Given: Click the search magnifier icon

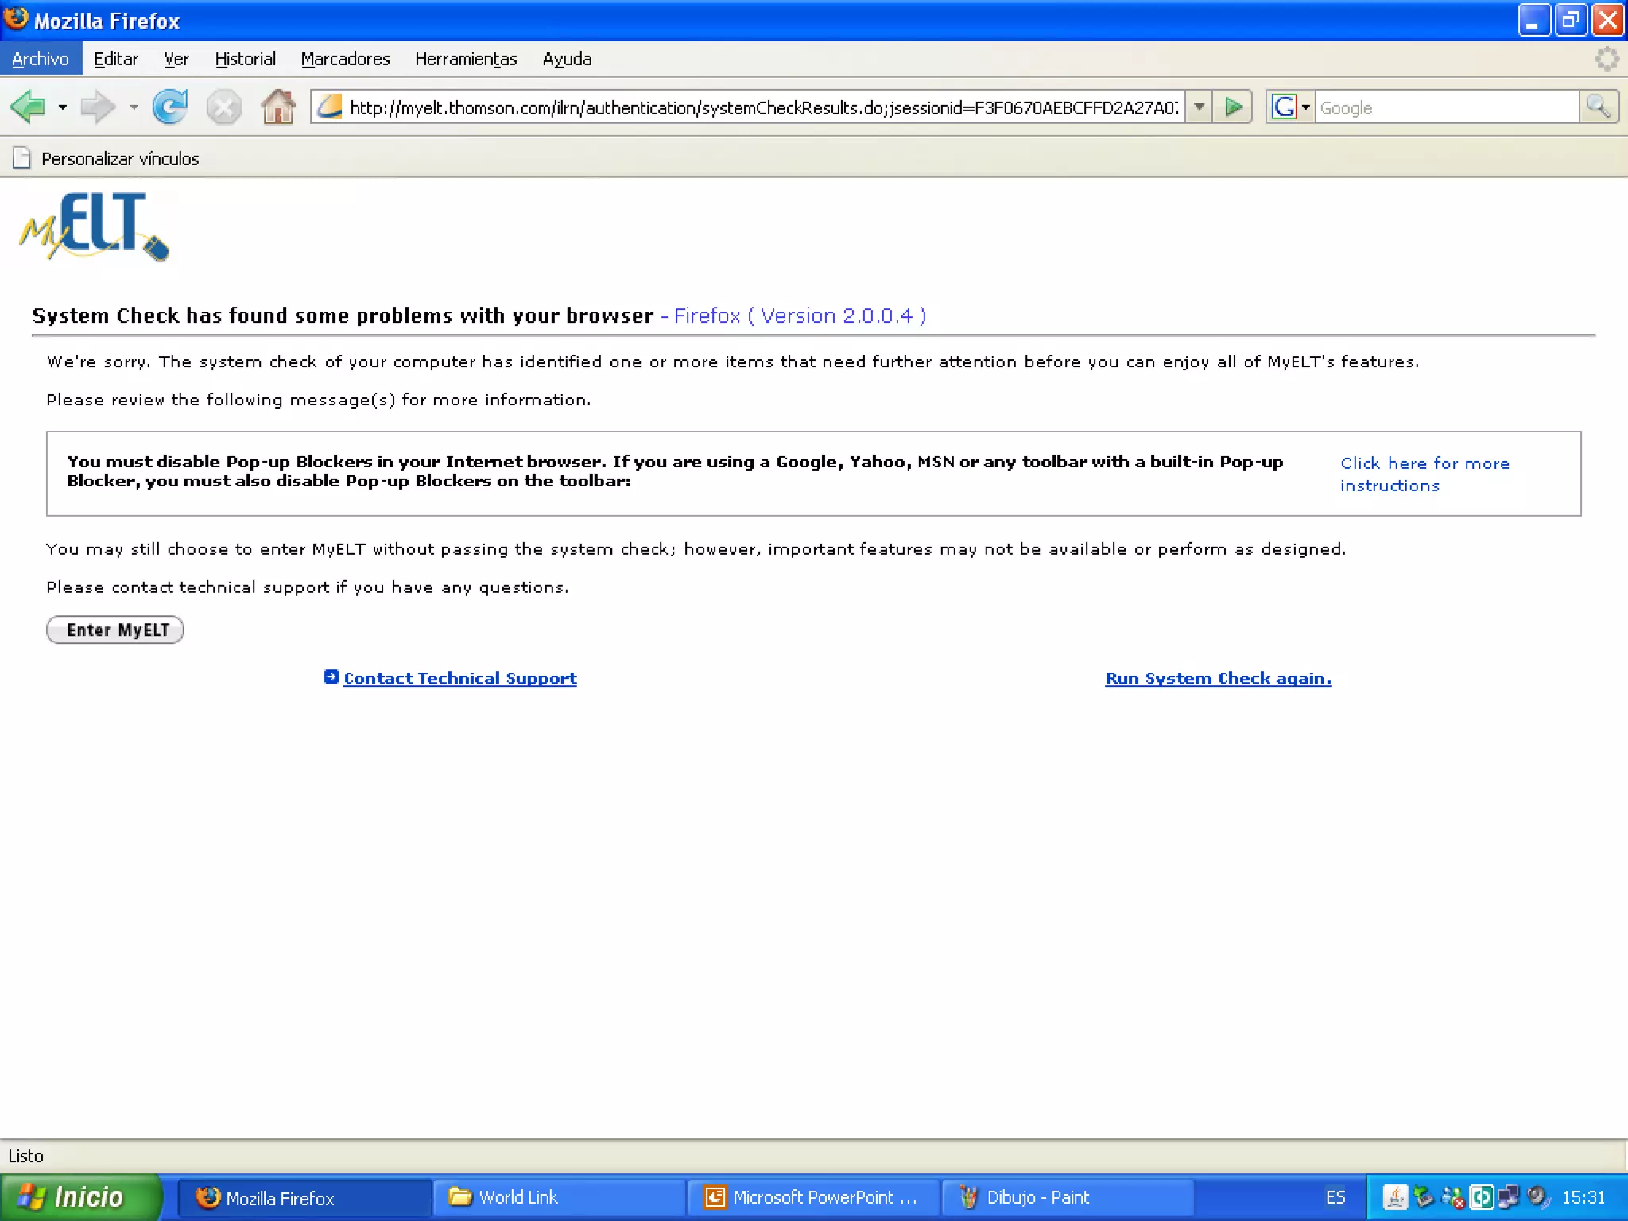Looking at the screenshot, I should tap(1598, 107).
